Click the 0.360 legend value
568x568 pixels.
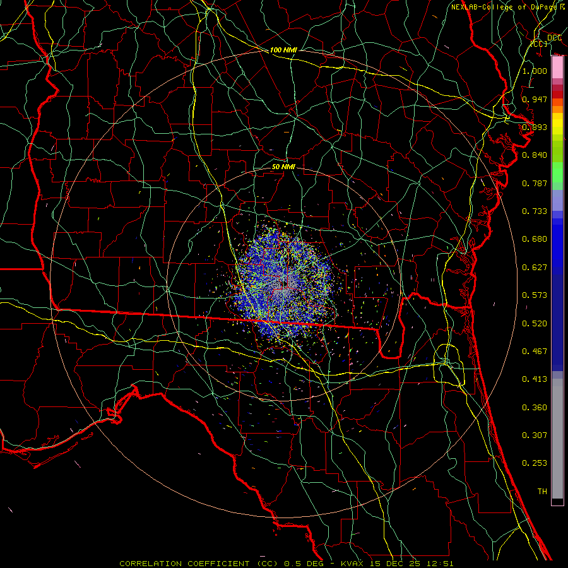[x=535, y=408]
